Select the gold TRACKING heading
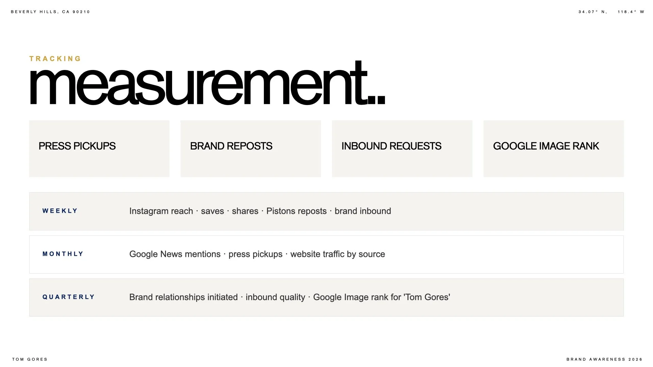653x367 pixels. coord(55,59)
